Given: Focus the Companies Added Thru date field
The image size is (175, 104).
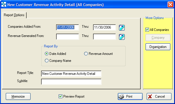Looking at the screenshot, I should point(105,27).
